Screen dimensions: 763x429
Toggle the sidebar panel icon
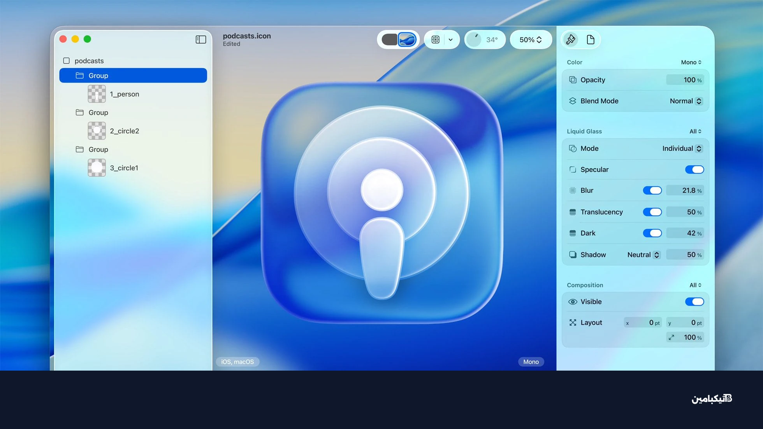tap(200, 39)
